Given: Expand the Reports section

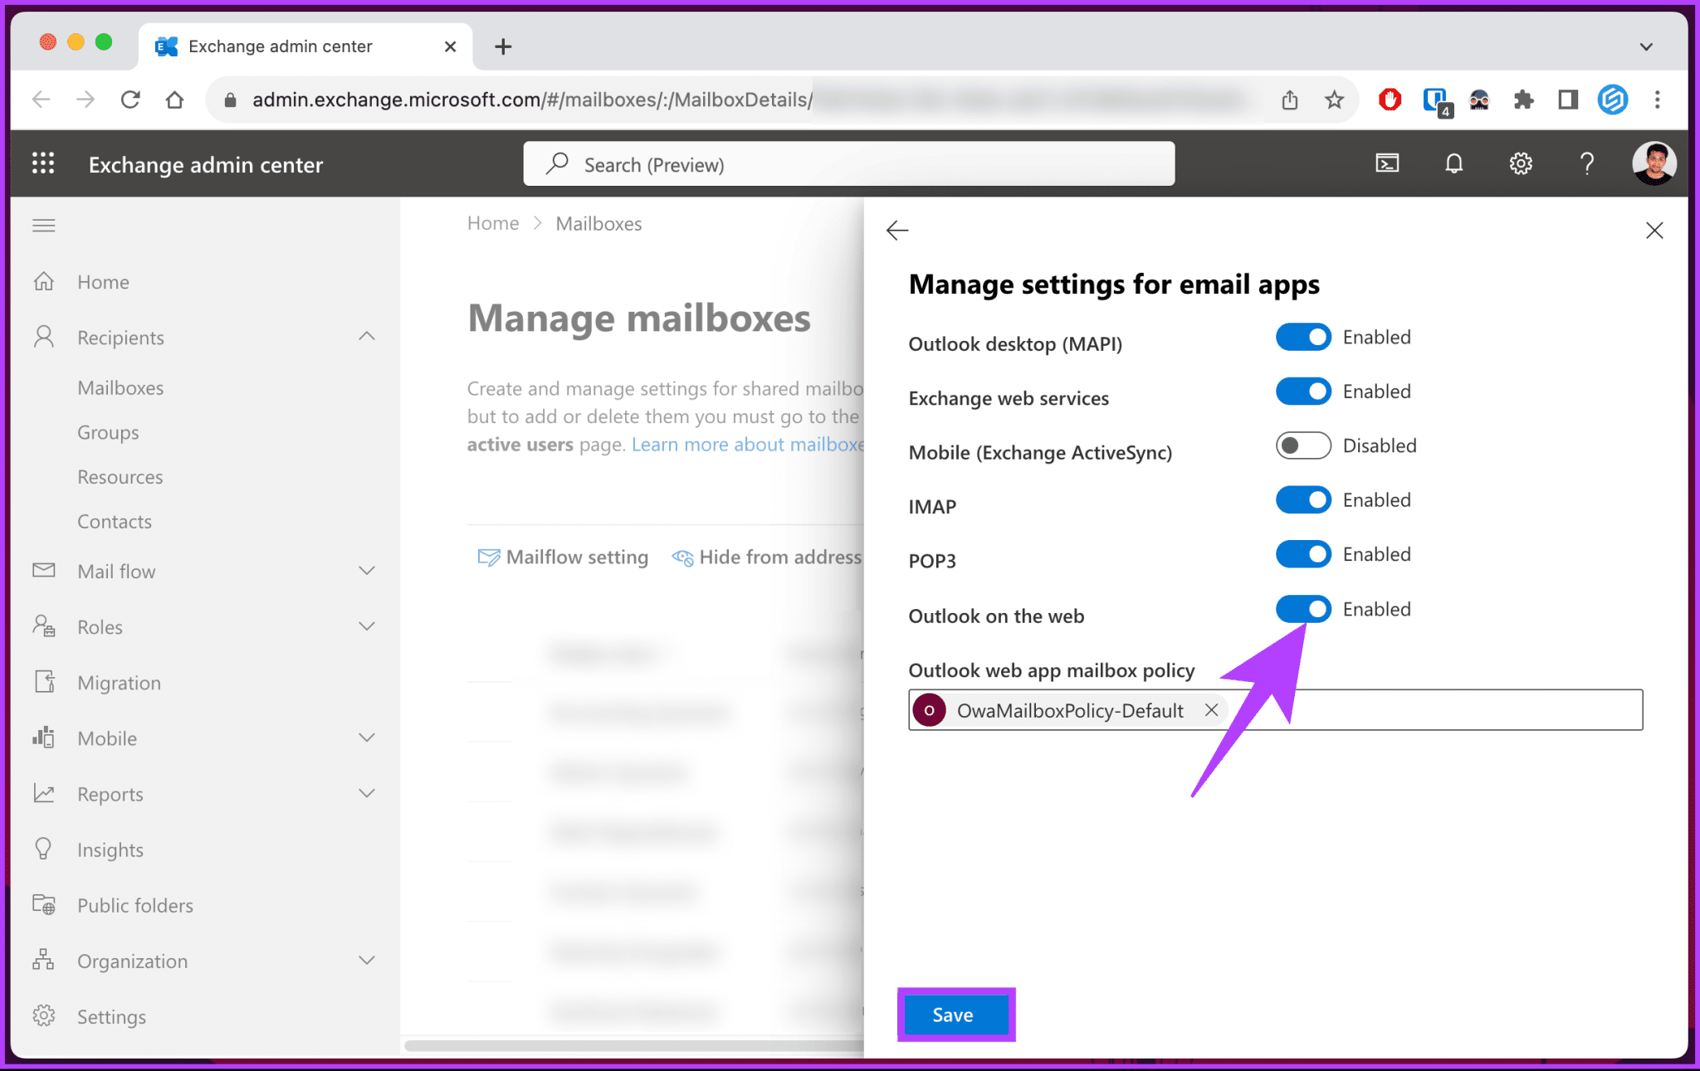Looking at the screenshot, I should pyautogui.click(x=366, y=793).
